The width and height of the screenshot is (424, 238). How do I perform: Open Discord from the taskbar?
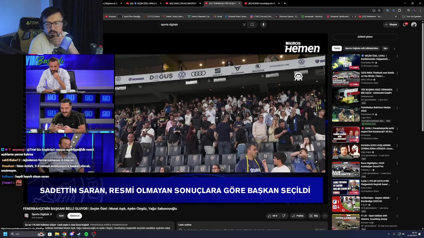pyautogui.click(x=72, y=234)
